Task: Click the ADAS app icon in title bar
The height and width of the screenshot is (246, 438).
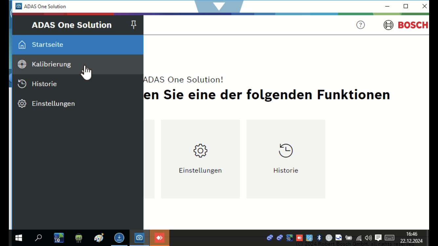Action: [x=19, y=6]
